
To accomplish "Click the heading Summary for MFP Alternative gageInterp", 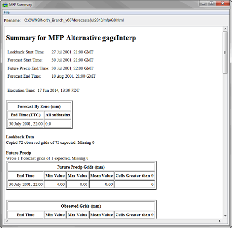I will click(x=71, y=38).
